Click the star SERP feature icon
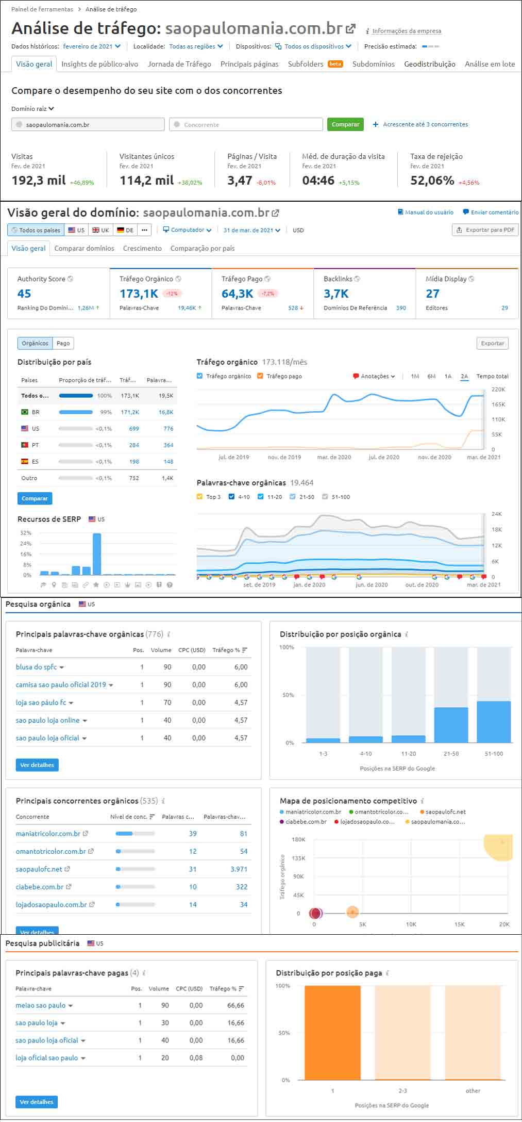522x1122 pixels. click(x=96, y=585)
